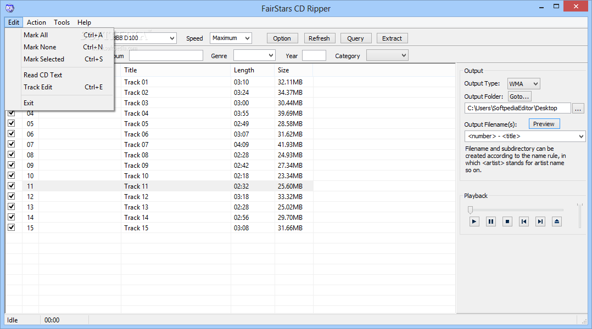Screen dimensions: 592x329
Task: Select the Track 01 title cell
Action: click(136, 82)
